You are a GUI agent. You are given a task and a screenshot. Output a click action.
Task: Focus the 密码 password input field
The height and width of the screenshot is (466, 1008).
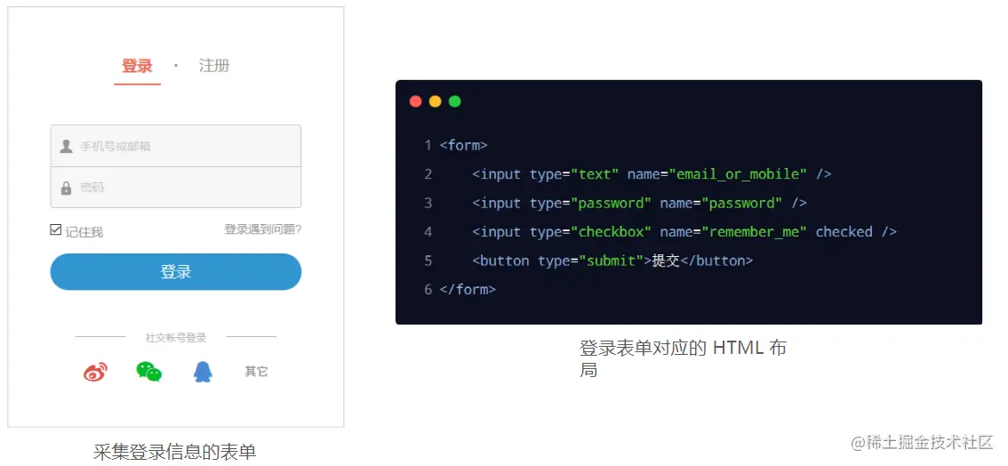pos(175,187)
